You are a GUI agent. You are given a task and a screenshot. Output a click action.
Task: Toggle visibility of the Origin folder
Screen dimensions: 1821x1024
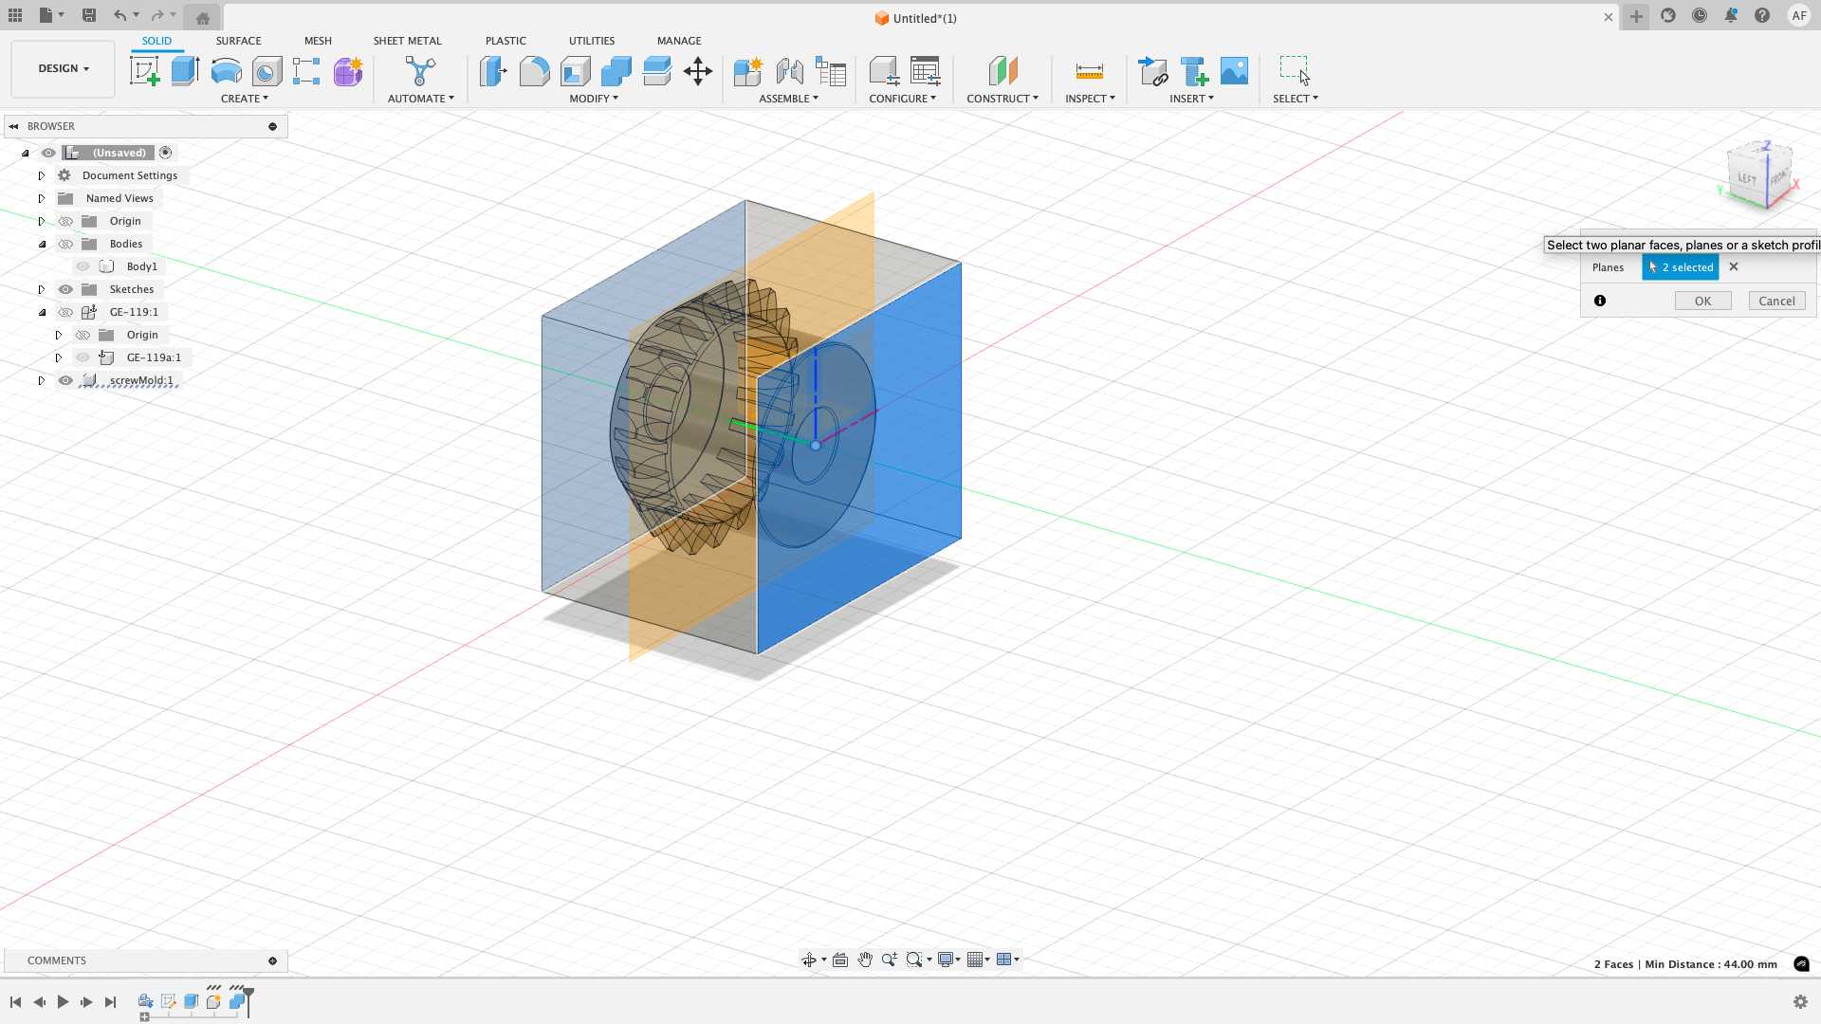pyautogui.click(x=65, y=221)
